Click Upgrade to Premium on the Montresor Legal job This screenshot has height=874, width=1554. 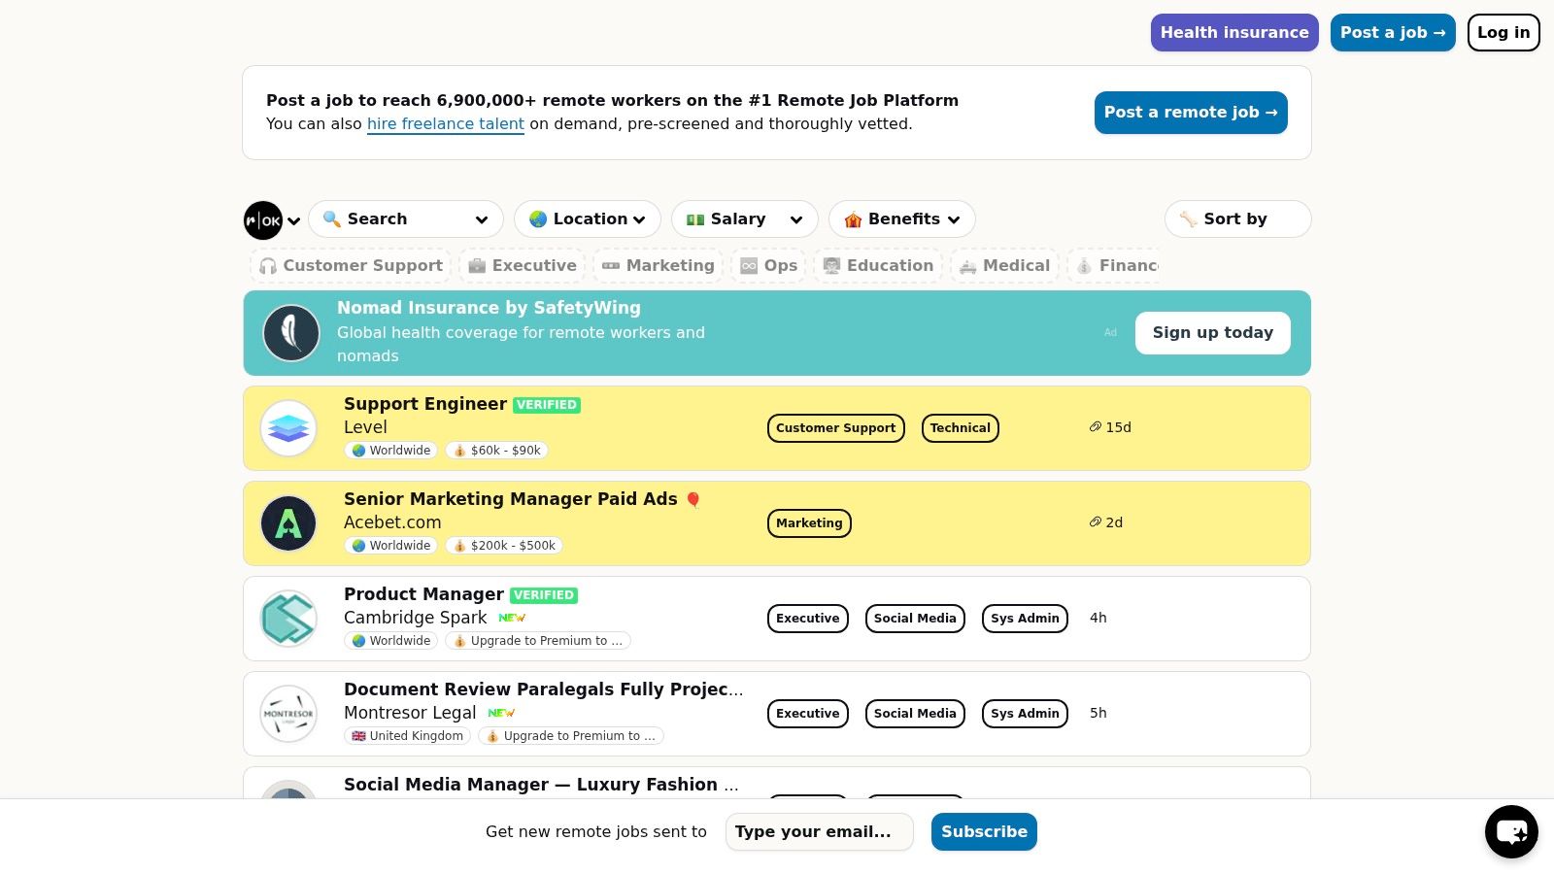[x=571, y=736]
